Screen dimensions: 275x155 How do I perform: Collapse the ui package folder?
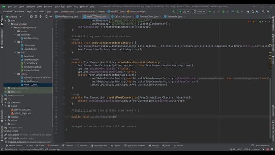(x=15, y=42)
